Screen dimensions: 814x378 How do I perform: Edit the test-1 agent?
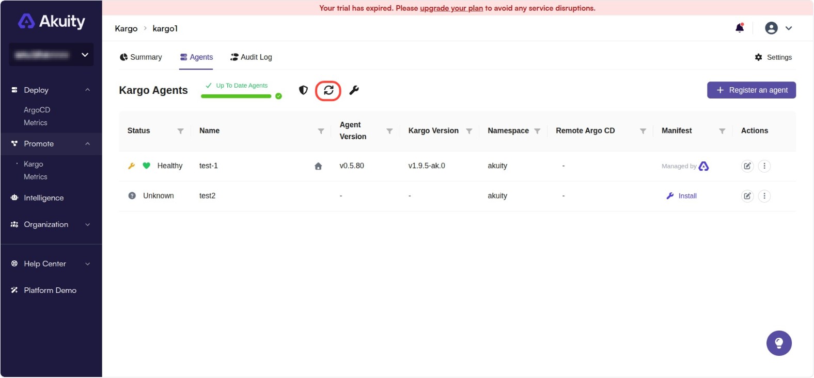[x=747, y=166]
